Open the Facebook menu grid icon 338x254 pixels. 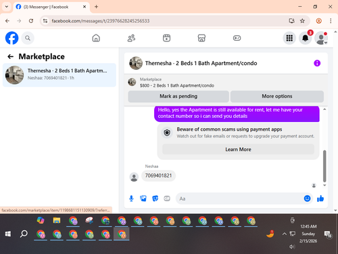pyautogui.click(x=289, y=38)
